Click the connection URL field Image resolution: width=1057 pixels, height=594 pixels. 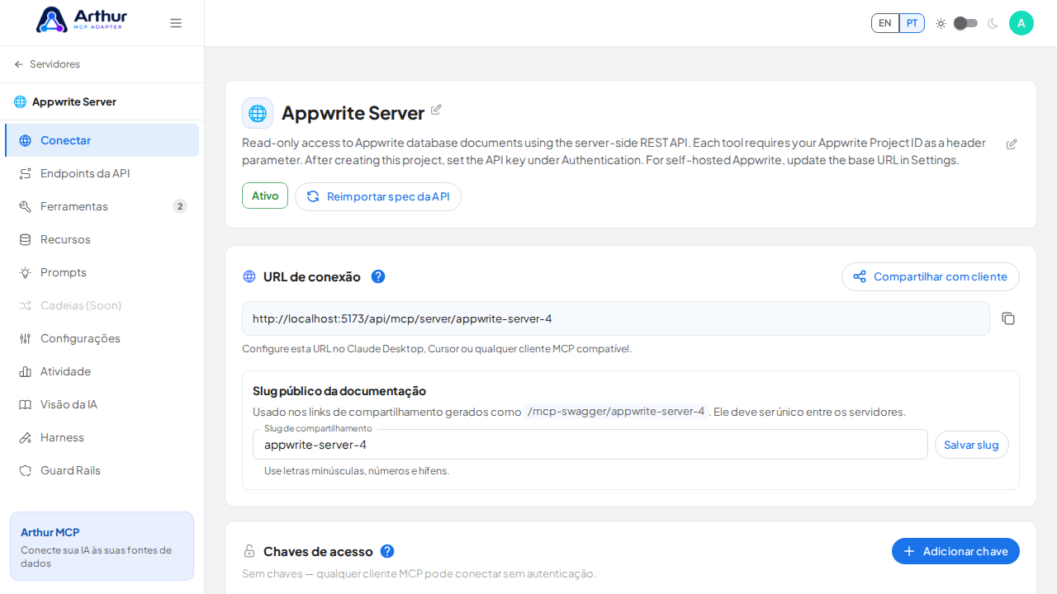616,318
